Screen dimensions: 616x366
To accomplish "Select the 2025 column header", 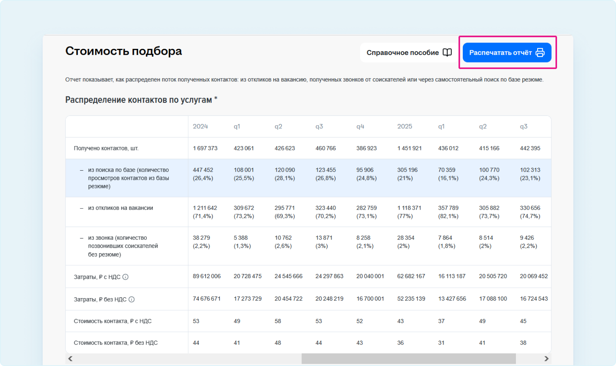I will pos(405,126).
